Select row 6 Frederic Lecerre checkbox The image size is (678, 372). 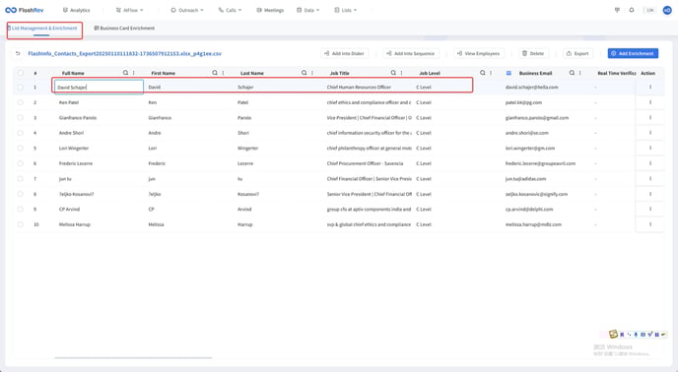coord(21,163)
